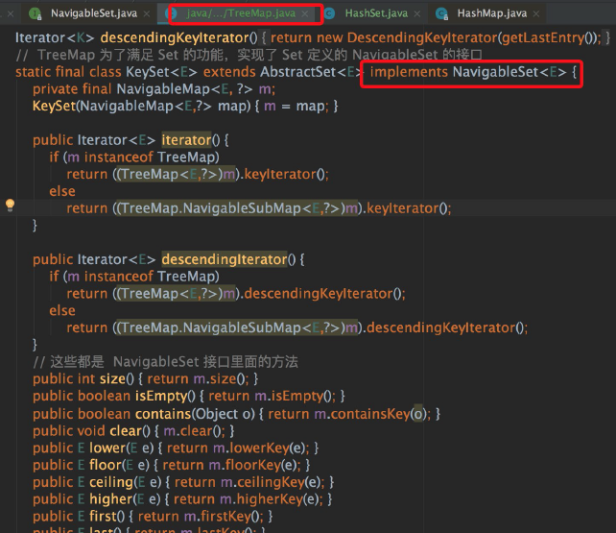This screenshot has width=616, height=533.
Task: Switch to the HashSet.java tab
Action: 376,13
